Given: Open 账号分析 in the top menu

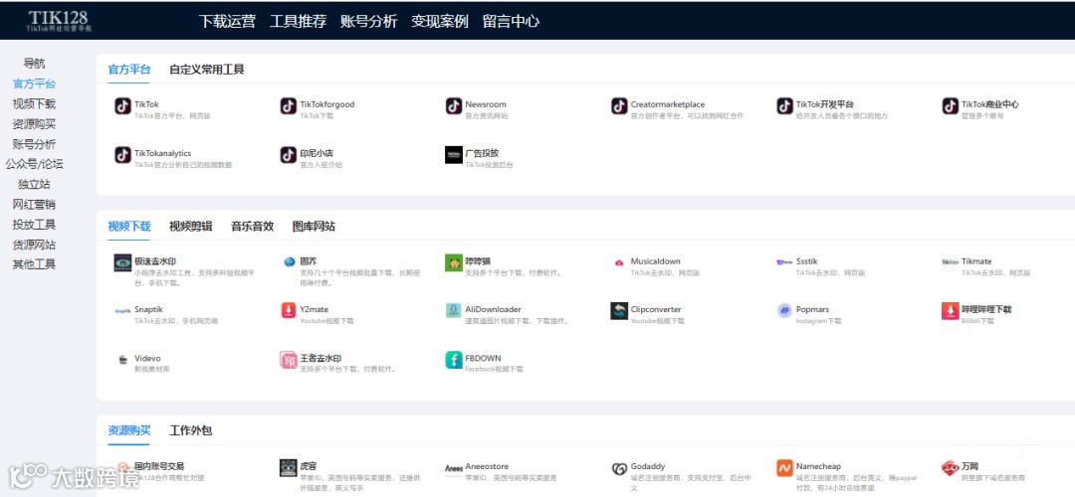Looking at the screenshot, I should click(369, 21).
